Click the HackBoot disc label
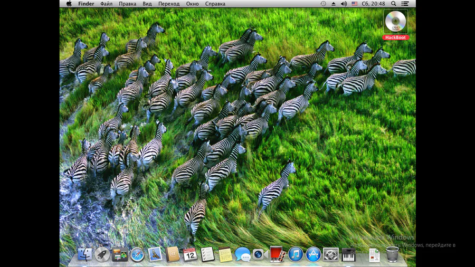 click(395, 37)
